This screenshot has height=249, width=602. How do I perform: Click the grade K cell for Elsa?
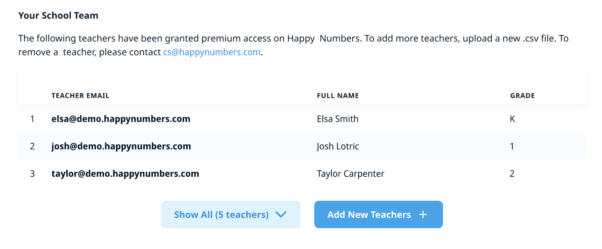click(512, 119)
